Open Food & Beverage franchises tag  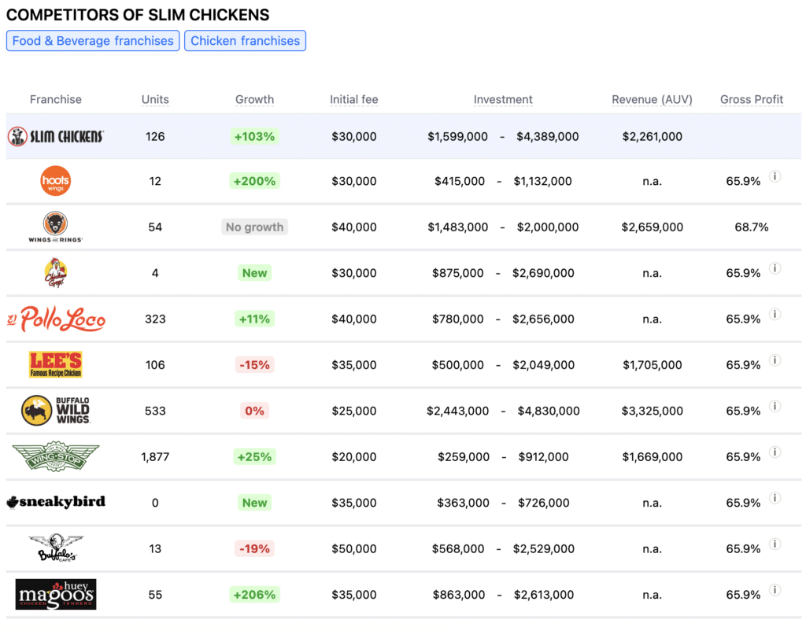pos(93,41)
